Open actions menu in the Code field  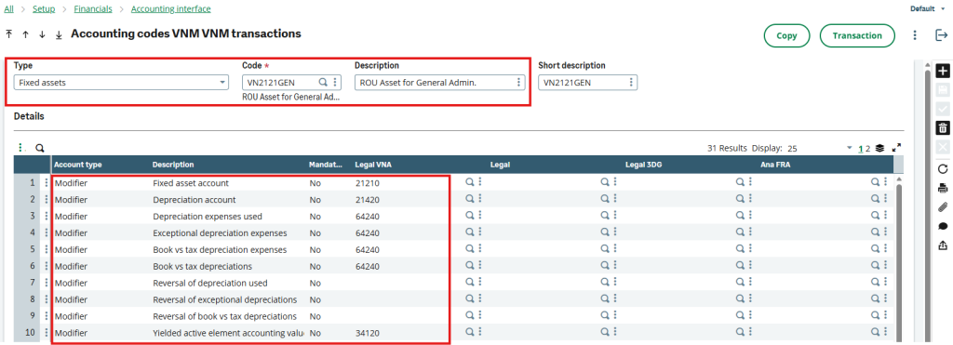(x=335, y=82)
